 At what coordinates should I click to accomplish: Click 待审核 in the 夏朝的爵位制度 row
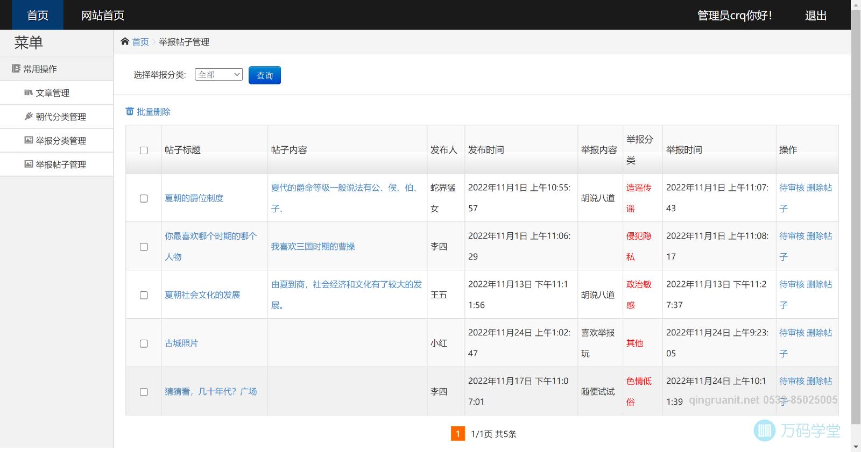click(792, 188)
